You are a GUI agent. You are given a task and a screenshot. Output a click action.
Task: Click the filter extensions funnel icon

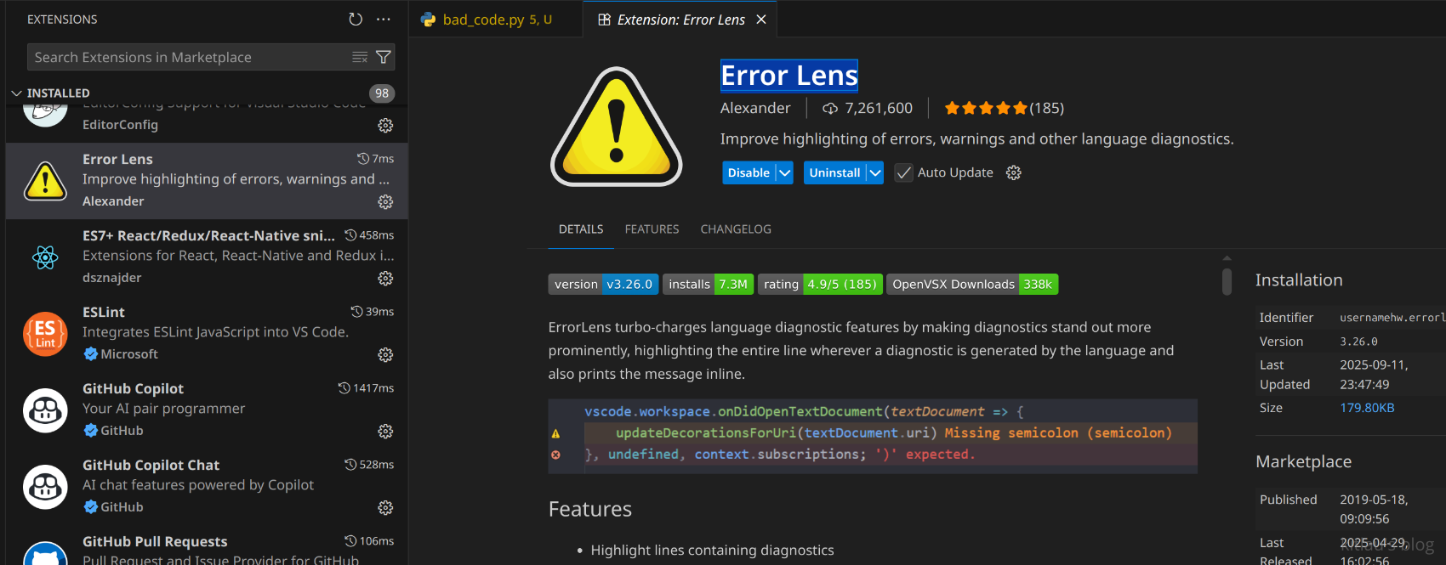[x=384, y=57]
